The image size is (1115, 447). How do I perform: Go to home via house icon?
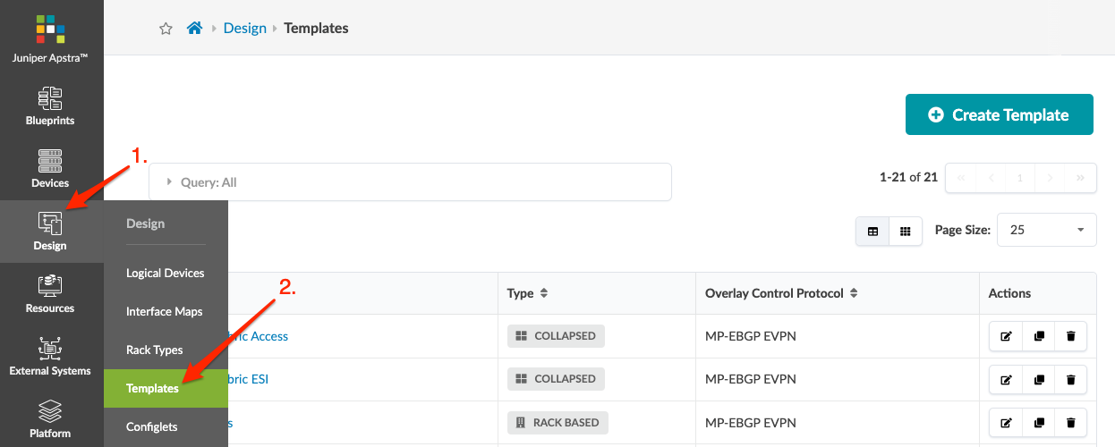tap(194, 29)
